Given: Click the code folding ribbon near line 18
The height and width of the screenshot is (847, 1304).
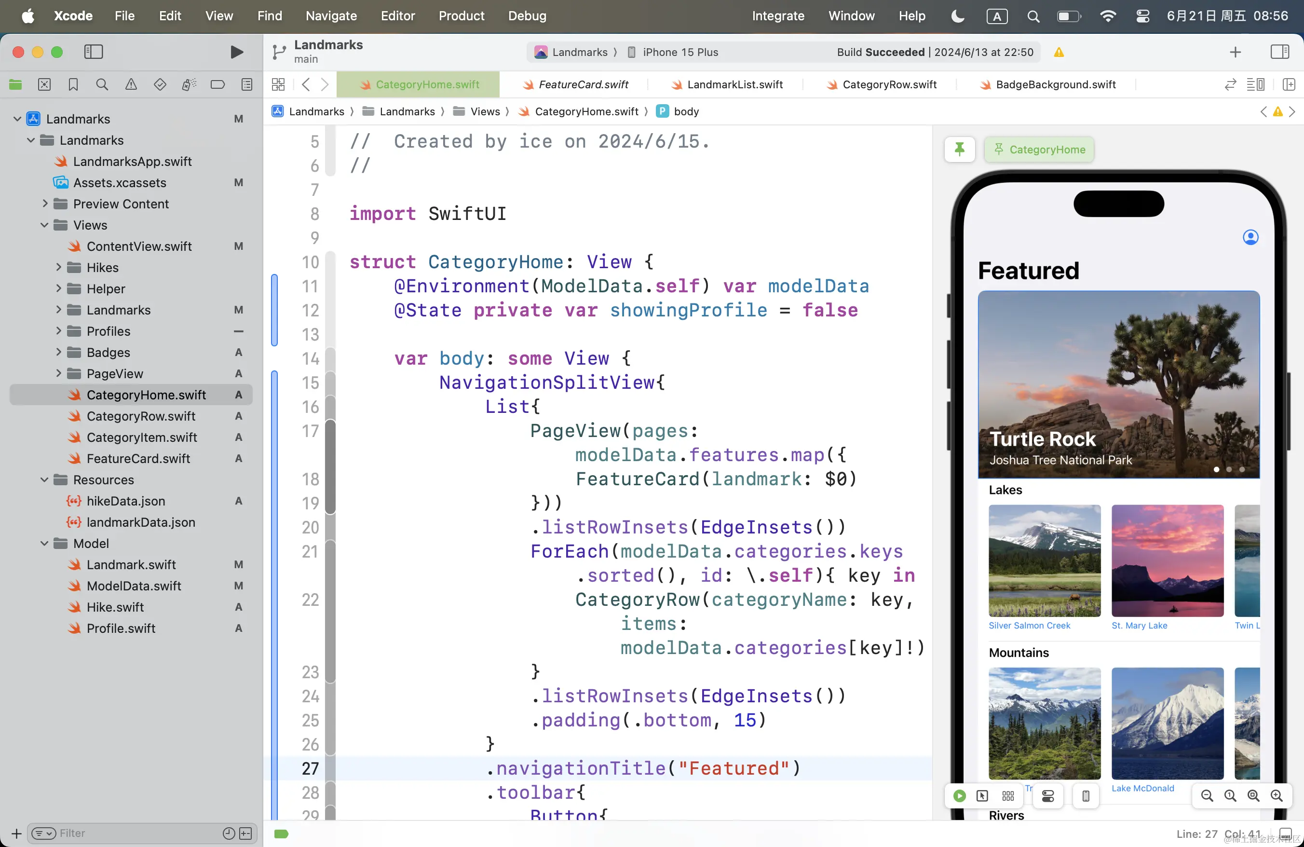Looking at the screenshot, I should [330, 479].
